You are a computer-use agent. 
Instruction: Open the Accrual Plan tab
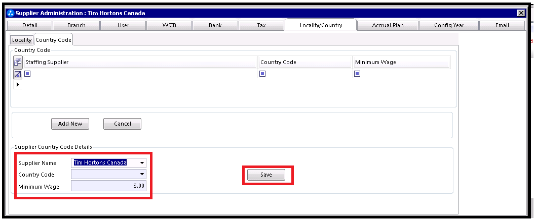tap(388, 26)
